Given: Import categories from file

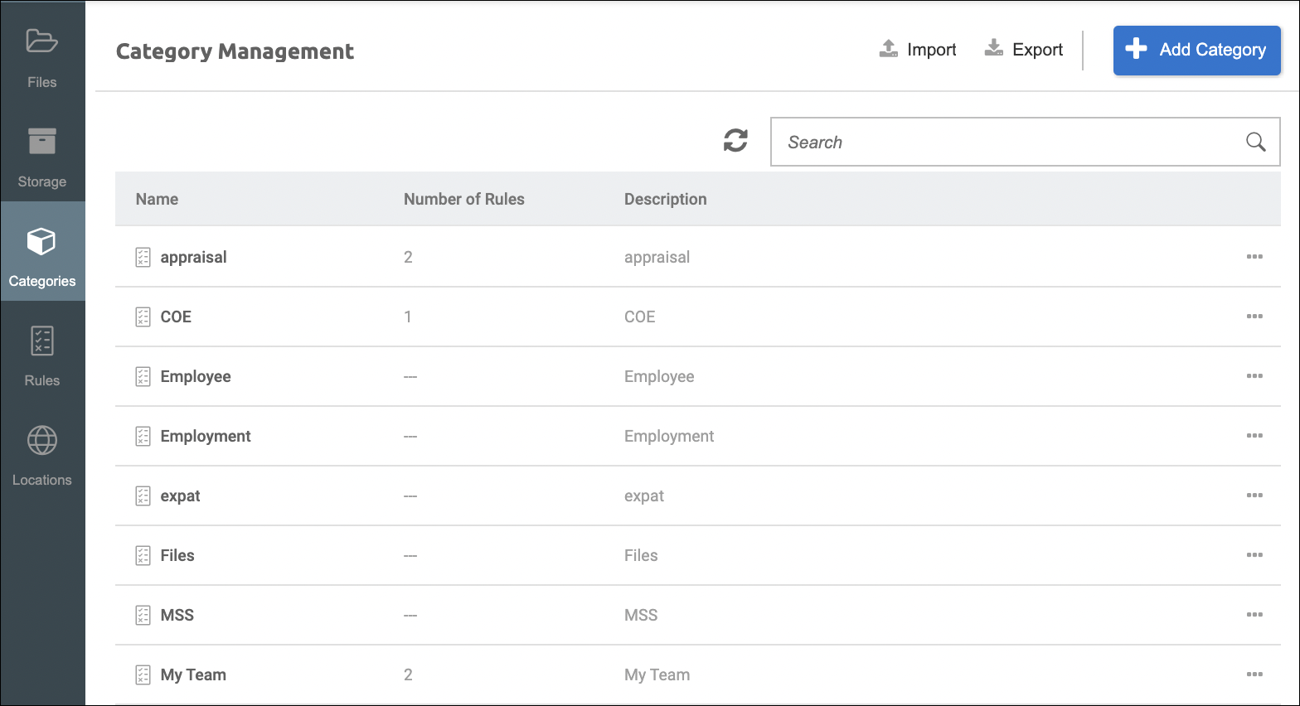Looking at the screenshot, I should (x=918, y=50).
